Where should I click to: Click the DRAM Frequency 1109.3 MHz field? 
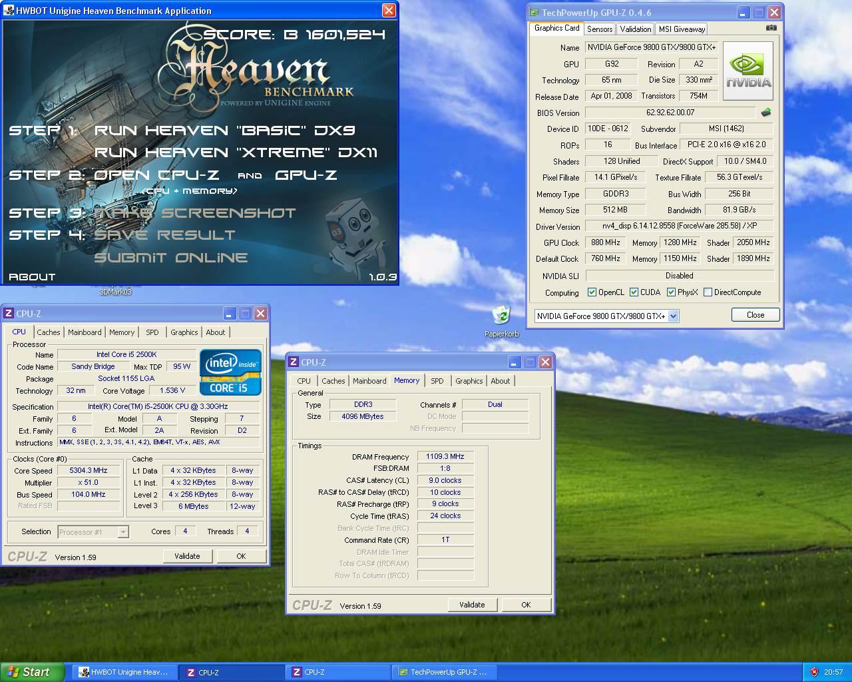(x=445, y=456)
